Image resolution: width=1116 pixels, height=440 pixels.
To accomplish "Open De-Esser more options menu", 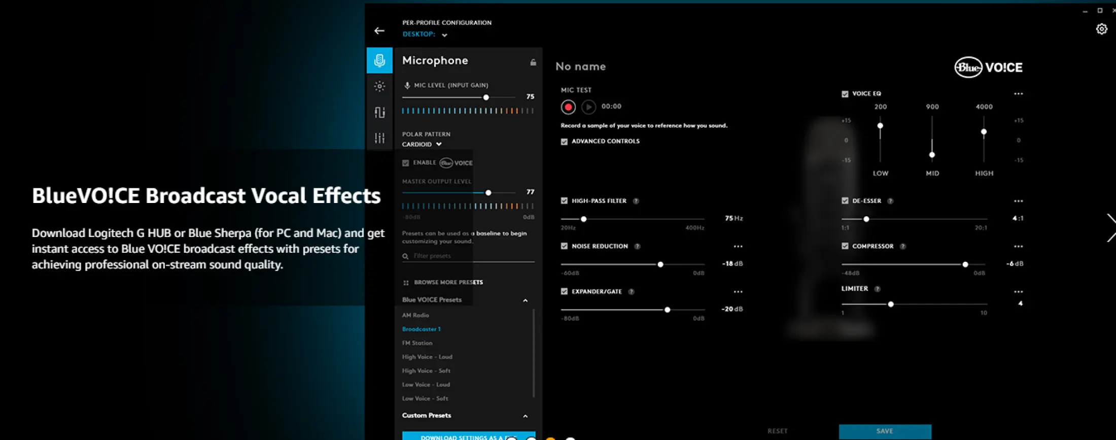I will 1018,201.
